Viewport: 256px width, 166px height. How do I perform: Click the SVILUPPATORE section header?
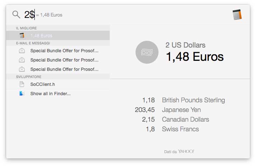coord(29,77)
